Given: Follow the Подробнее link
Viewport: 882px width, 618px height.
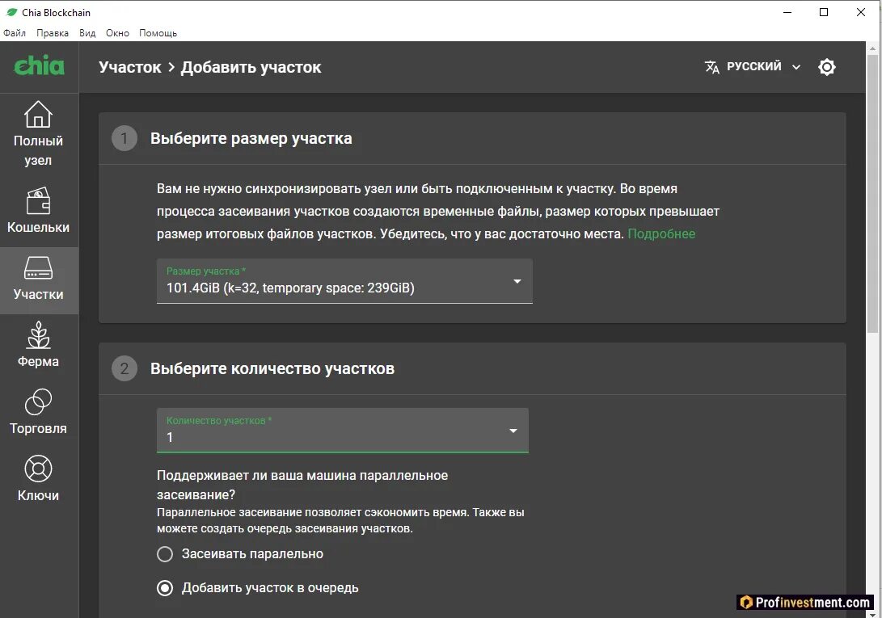Looking at the screenshot, I should pyautogui.click(x=661, y=233).
